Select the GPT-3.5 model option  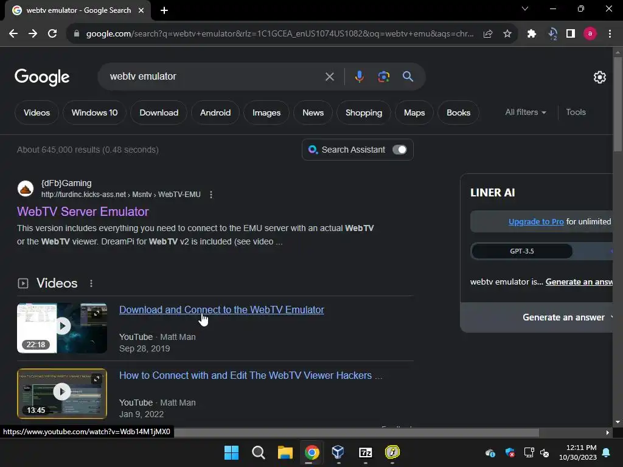click(521, 251)
